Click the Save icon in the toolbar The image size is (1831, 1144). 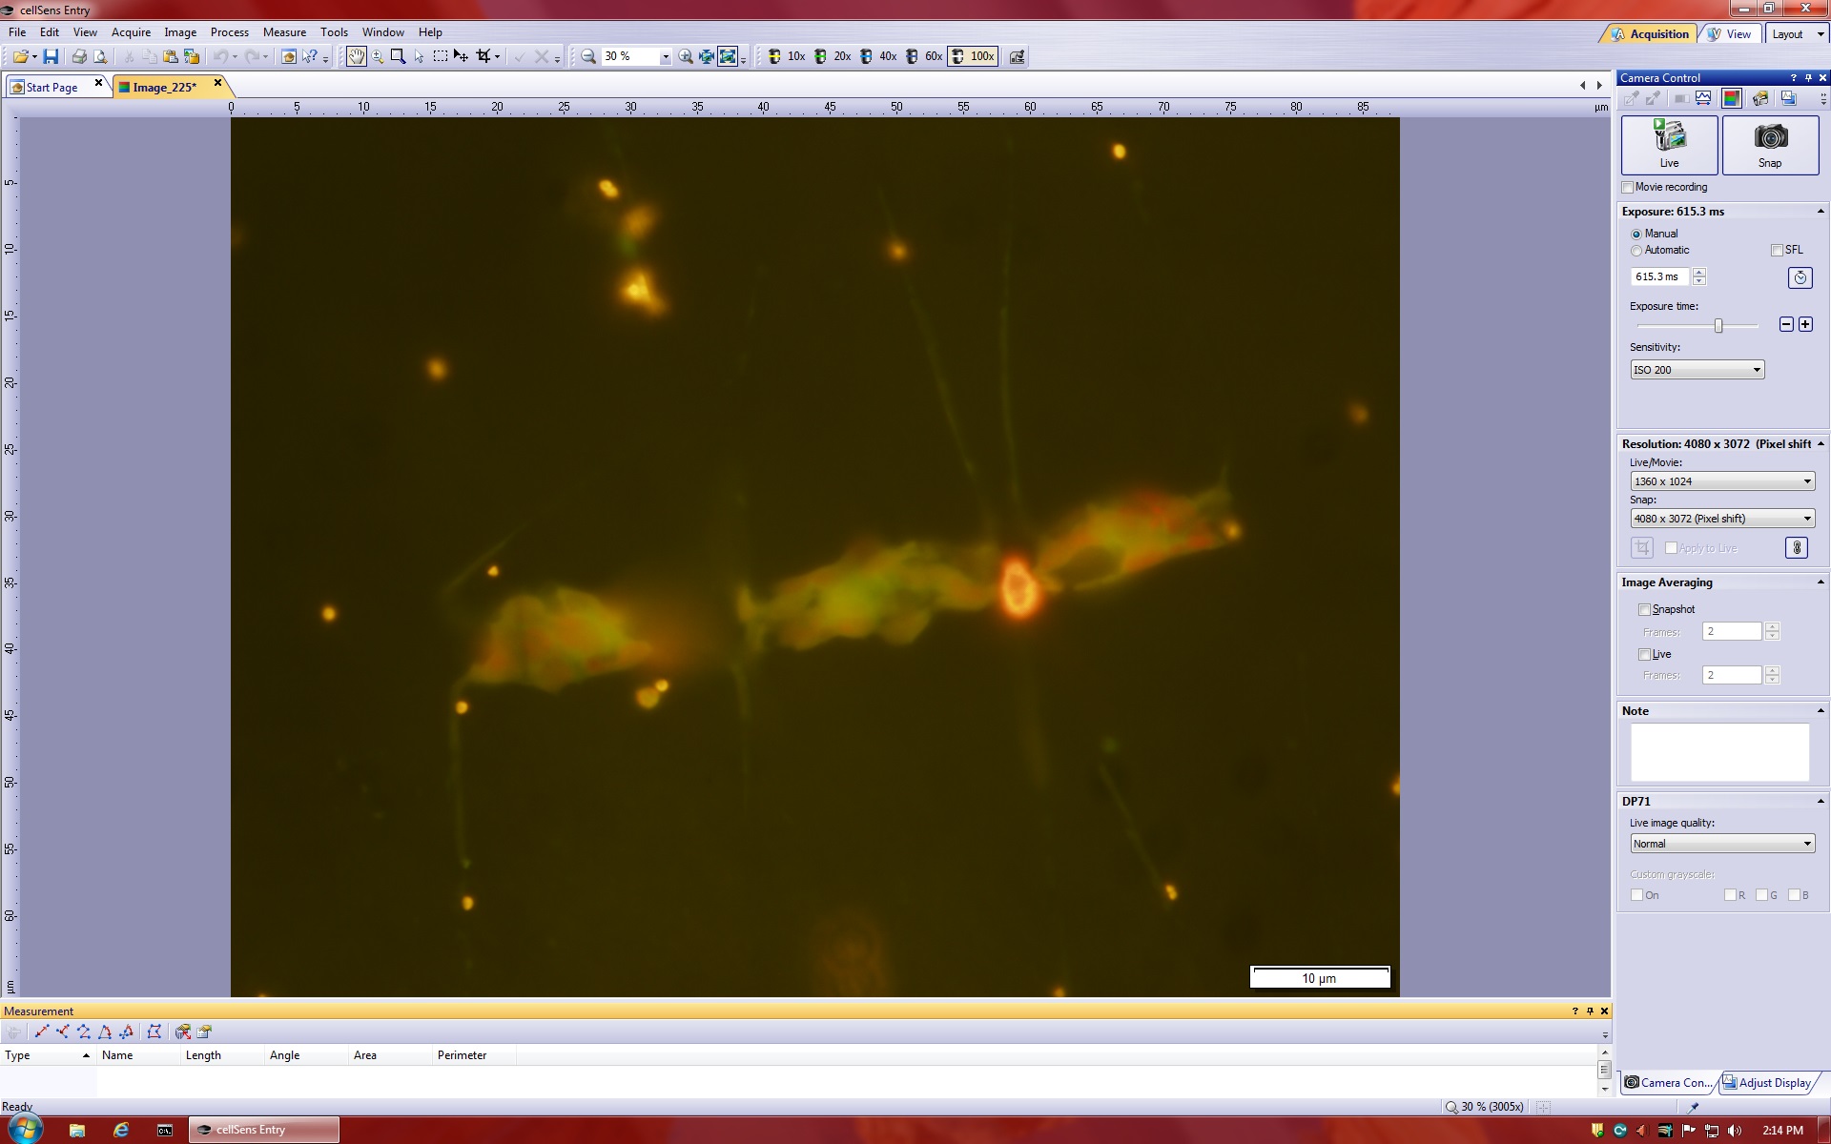(51, 57)
